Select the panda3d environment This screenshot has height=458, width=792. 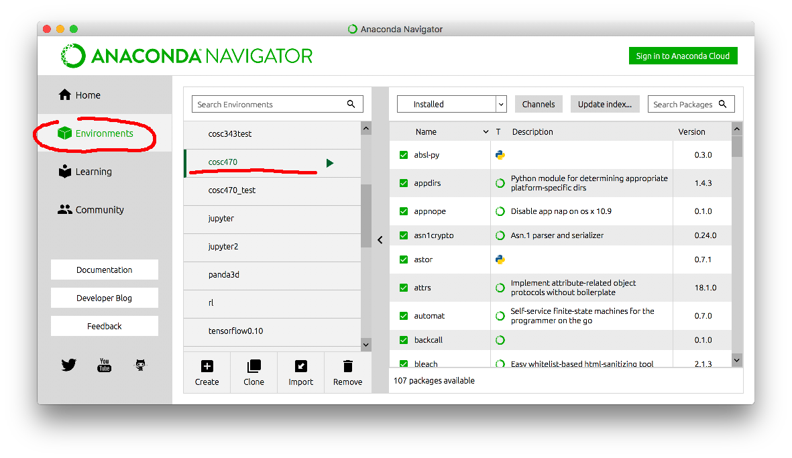[x=272, y=275]
